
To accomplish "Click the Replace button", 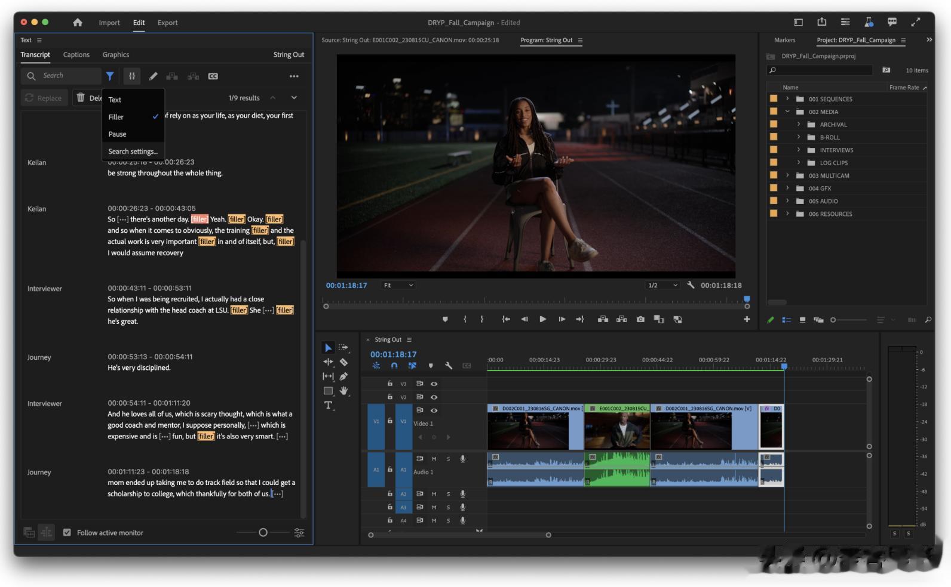I will (44, 98).
